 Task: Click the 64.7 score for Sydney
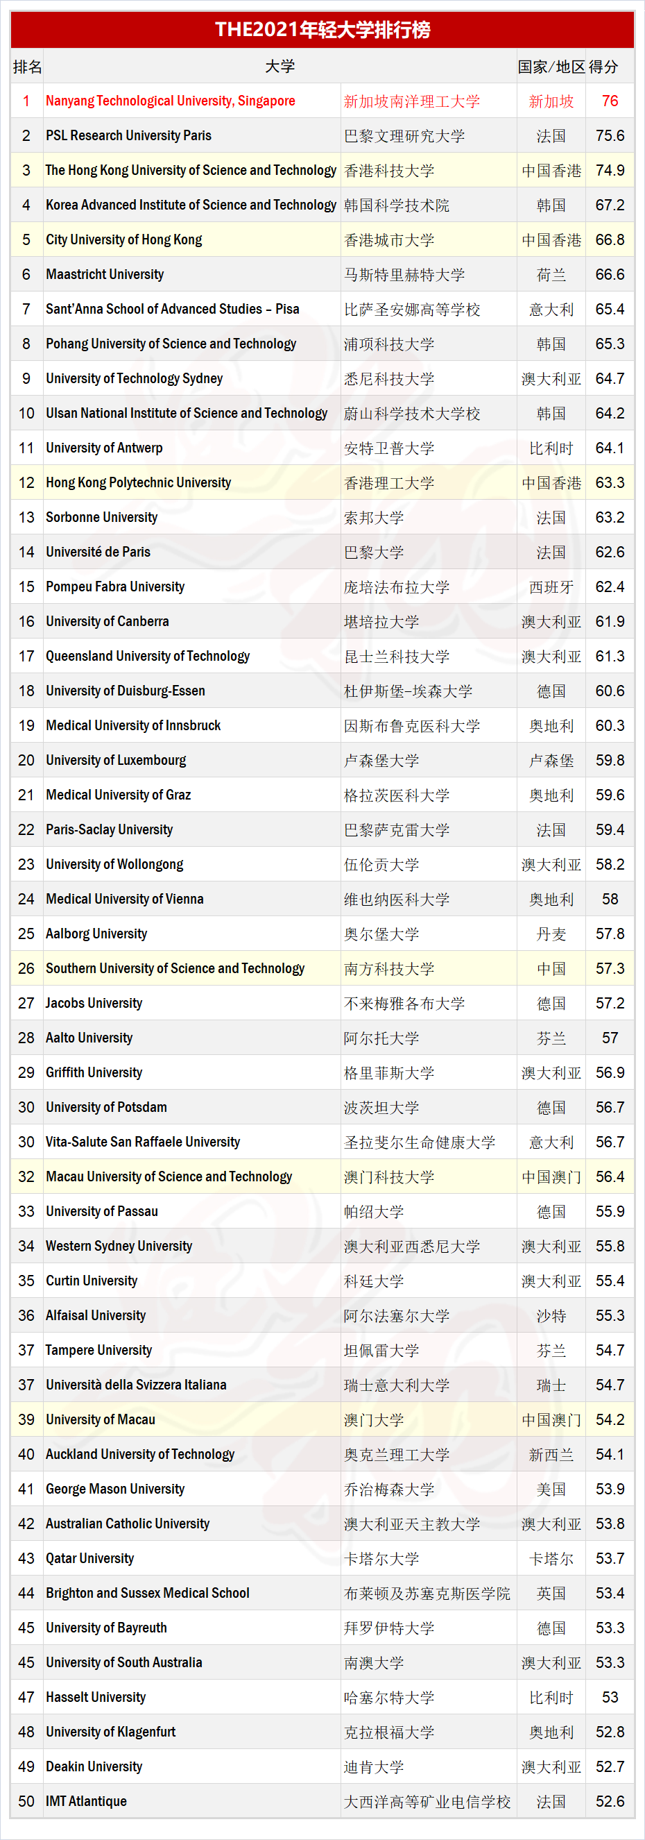tap(610, 378)
